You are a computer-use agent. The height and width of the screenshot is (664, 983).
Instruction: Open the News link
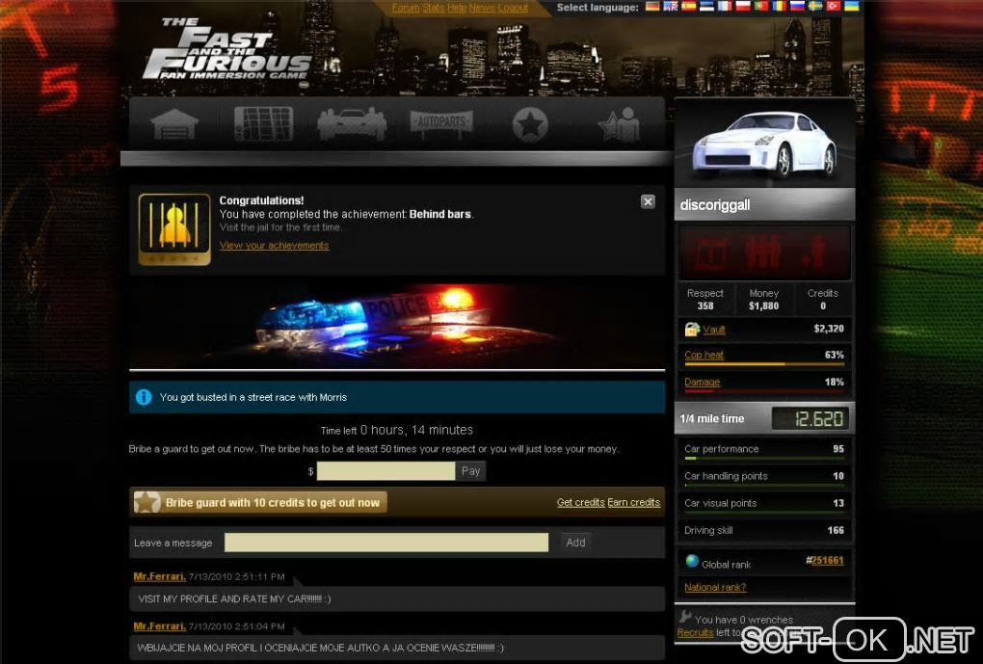(x=482, y=8)
